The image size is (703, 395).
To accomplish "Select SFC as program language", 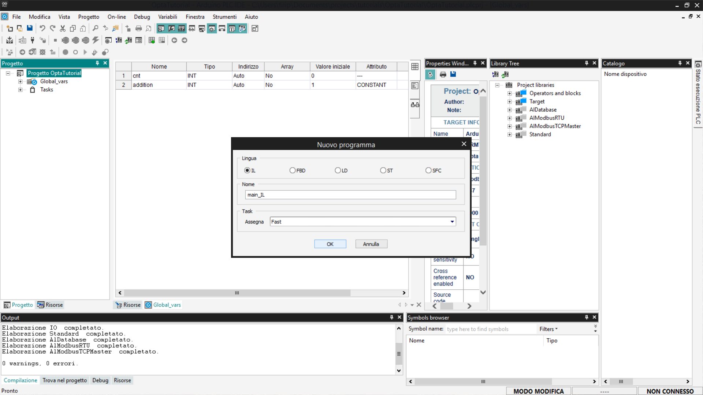I will pyautogui.click(x=428, y=170).
